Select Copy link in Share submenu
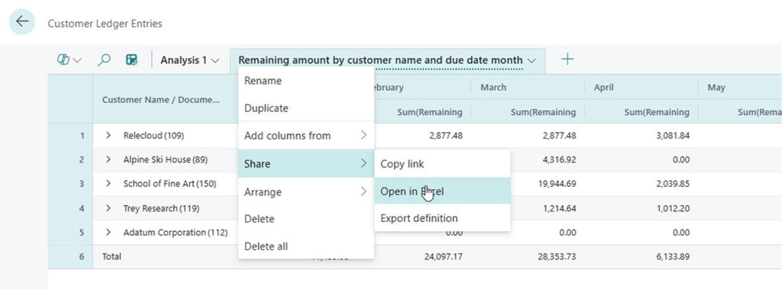 pos(442,164)
